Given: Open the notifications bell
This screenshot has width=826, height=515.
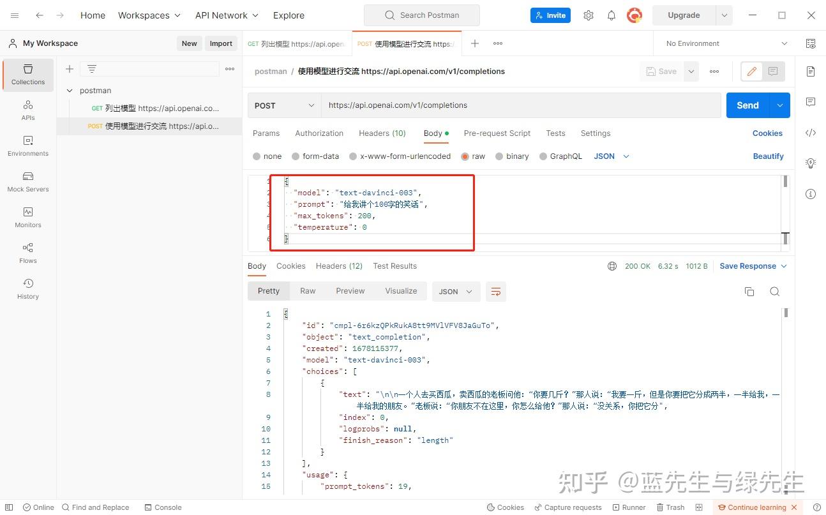Looking at the screenshot, I should point(611,15).
